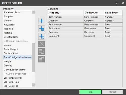Confirm with the OK button
The image size is (126, 95).
coord(90,92)
